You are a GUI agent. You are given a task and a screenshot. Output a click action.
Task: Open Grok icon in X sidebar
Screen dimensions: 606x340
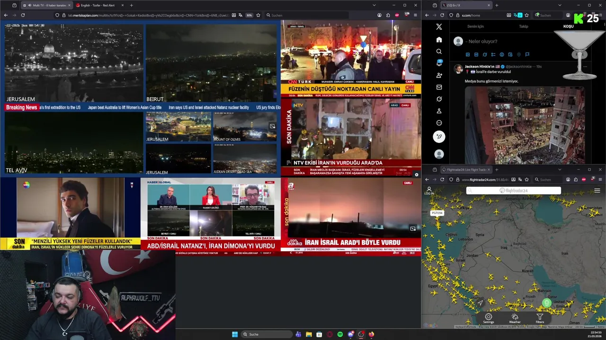click(439, 99)
